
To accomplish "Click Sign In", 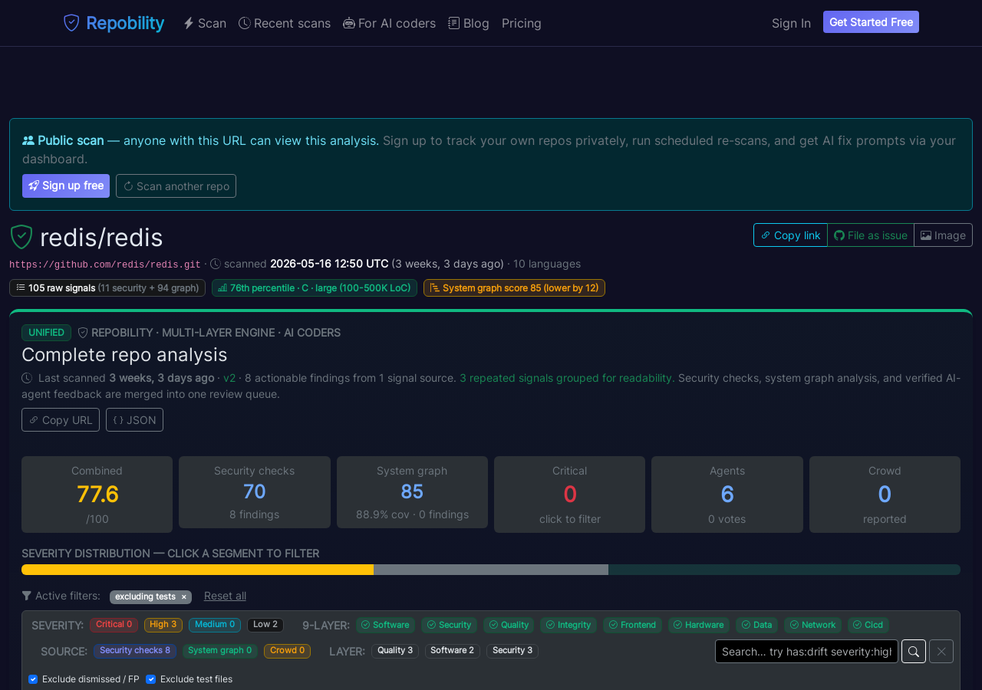I will (791, 23).
